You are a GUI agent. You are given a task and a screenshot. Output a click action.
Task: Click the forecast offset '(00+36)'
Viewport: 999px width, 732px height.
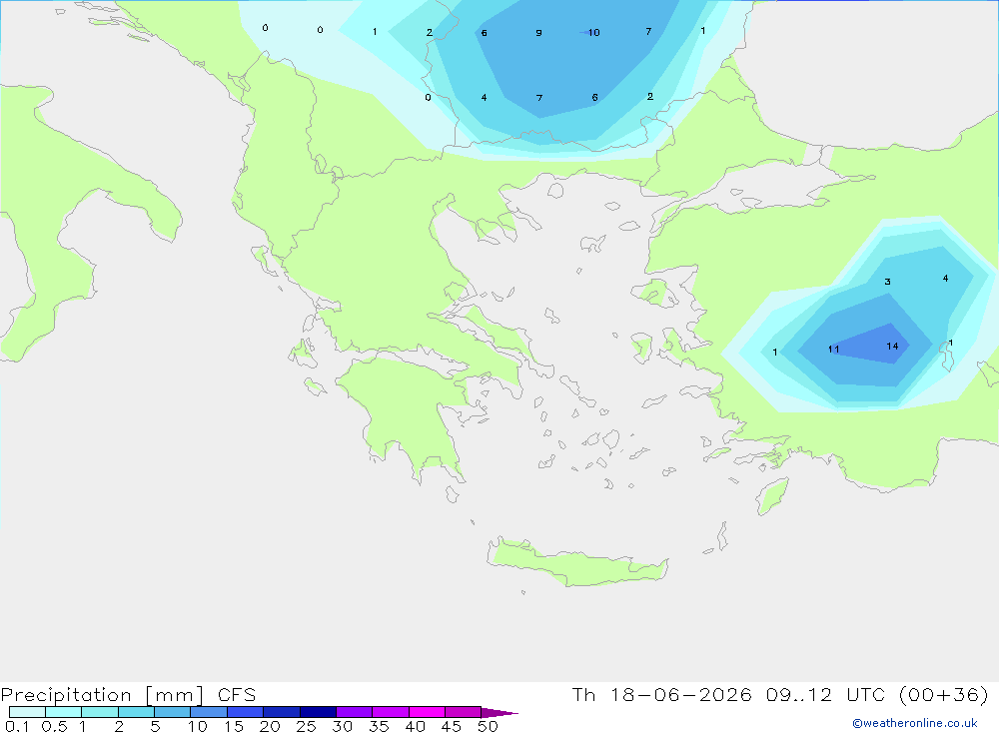944,694
